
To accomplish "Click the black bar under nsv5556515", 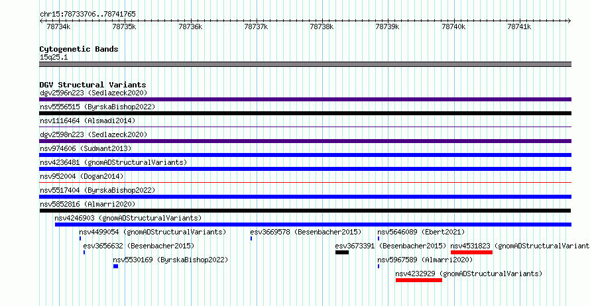I will (x=305, y=113).
